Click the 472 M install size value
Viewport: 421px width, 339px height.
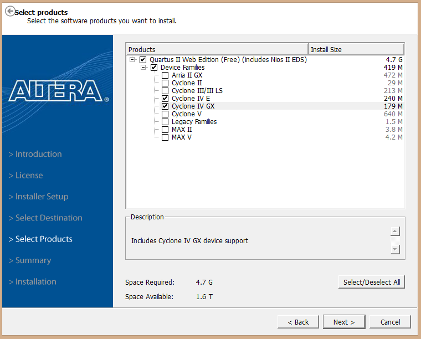393,75
